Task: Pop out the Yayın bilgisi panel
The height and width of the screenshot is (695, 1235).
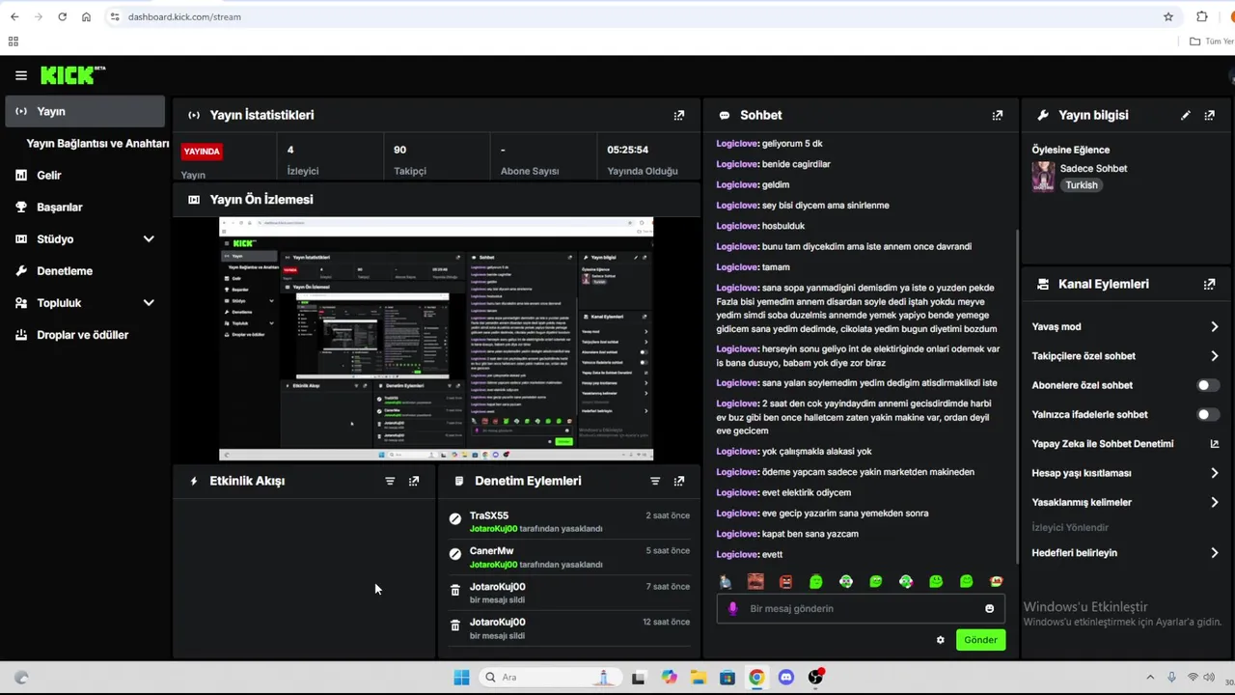Action: pyautogui.click(x=1210, y=115)
